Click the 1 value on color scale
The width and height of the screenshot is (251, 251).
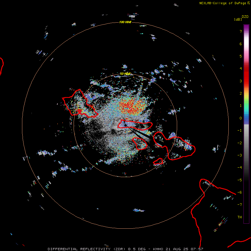tap(241, 106)
